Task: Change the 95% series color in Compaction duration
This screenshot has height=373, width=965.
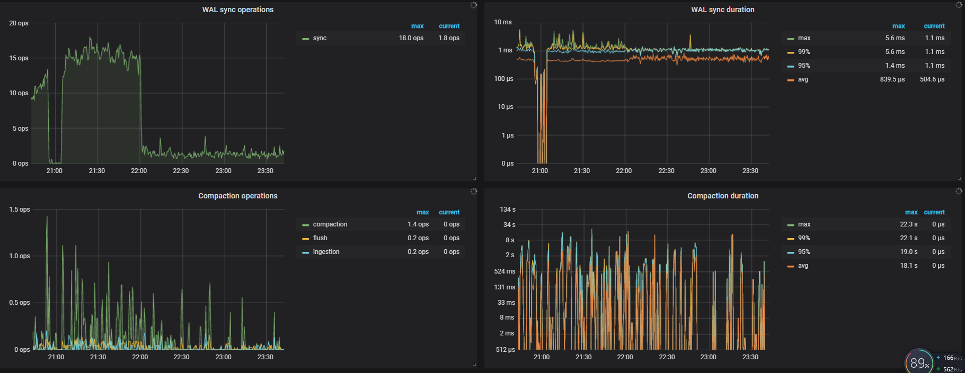Action: pyautogui.click(x=790, y=252)
